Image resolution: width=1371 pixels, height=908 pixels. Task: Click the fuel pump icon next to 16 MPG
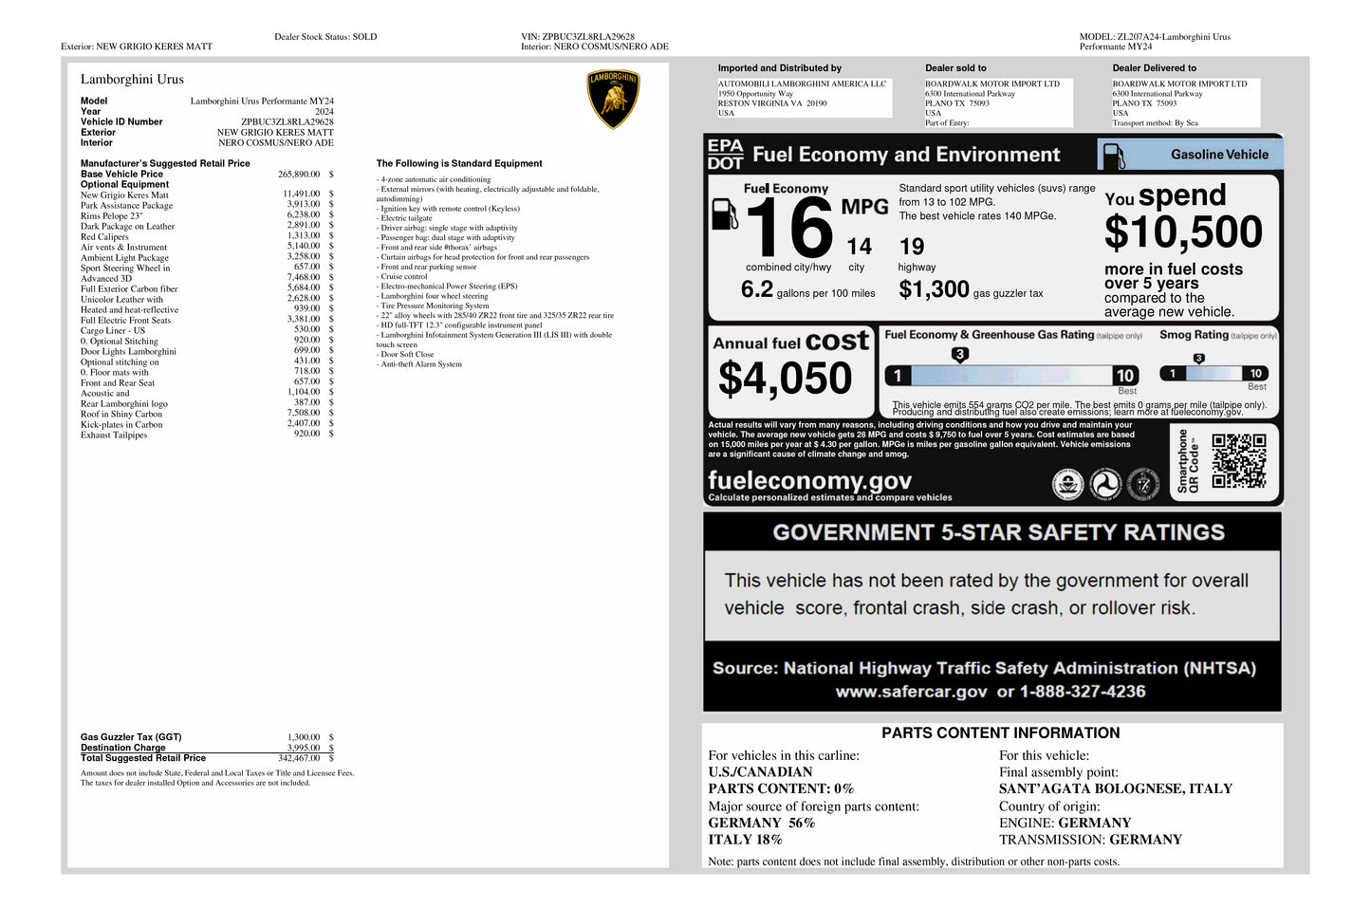coord(725,214)
